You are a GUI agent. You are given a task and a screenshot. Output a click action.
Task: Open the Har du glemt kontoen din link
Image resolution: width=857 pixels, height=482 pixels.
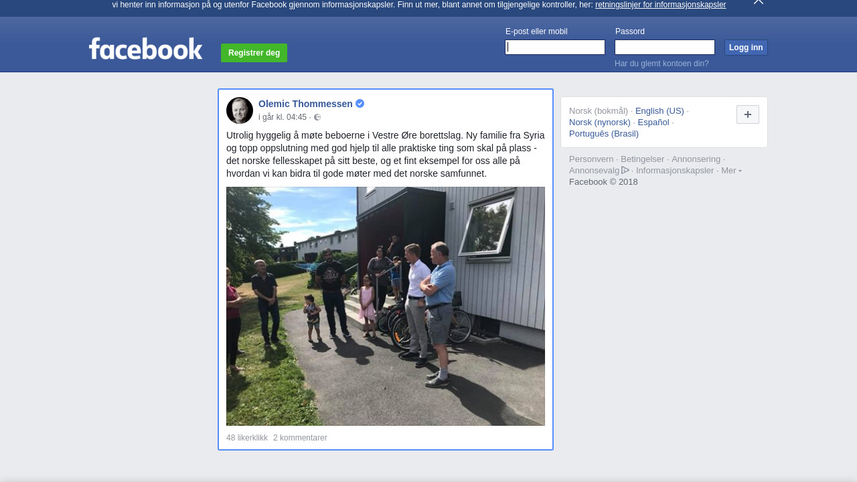(661, 64)
